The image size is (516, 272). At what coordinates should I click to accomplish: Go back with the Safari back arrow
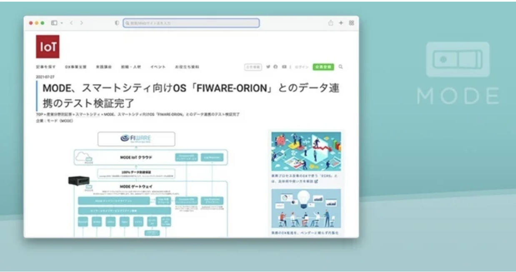click(x=71, y=23)
